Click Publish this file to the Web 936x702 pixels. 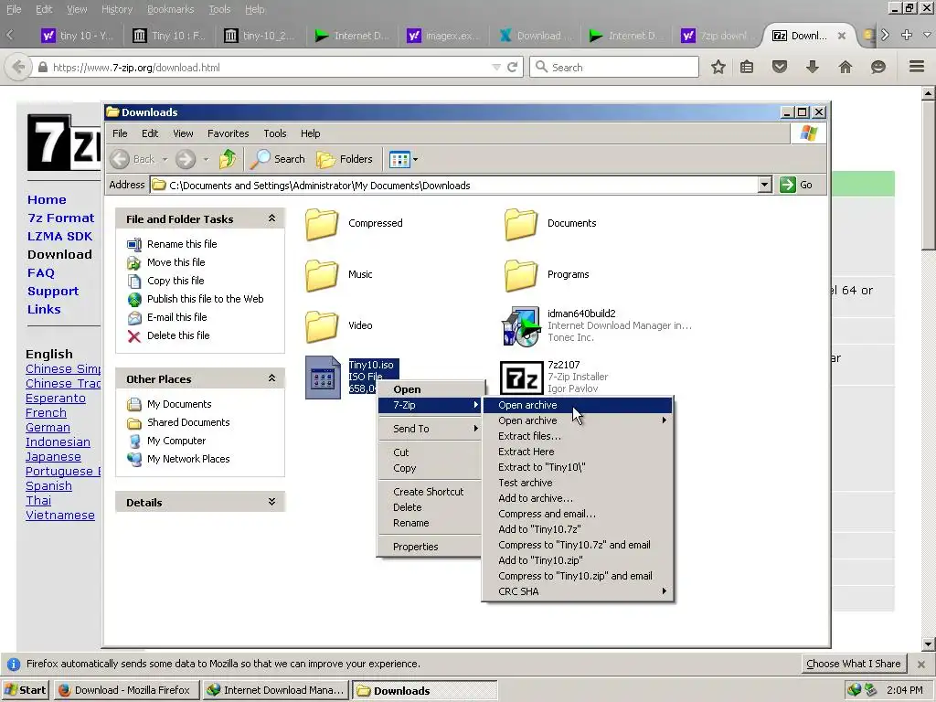[206, 299]
